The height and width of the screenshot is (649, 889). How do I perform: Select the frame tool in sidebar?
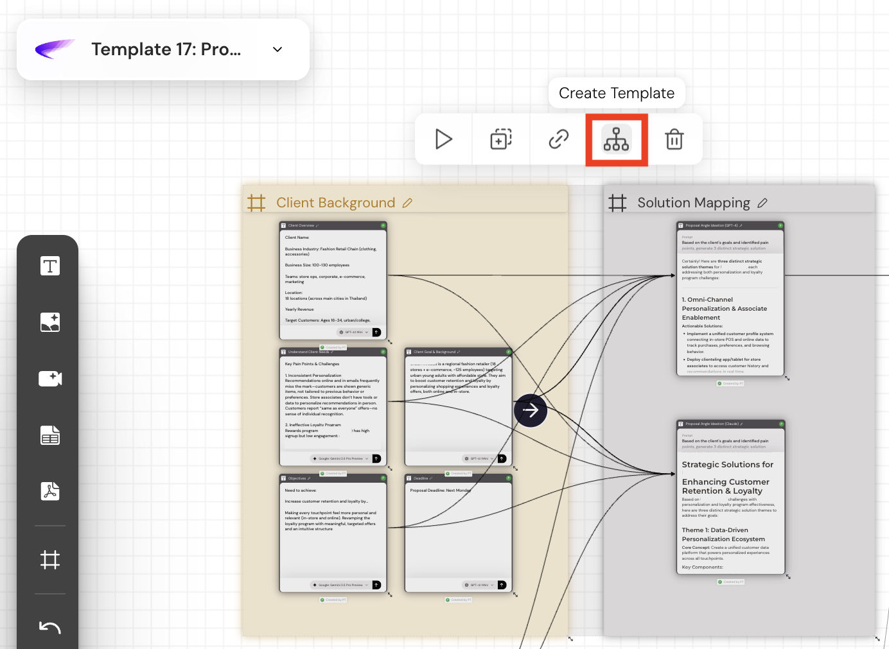[50, 560]
